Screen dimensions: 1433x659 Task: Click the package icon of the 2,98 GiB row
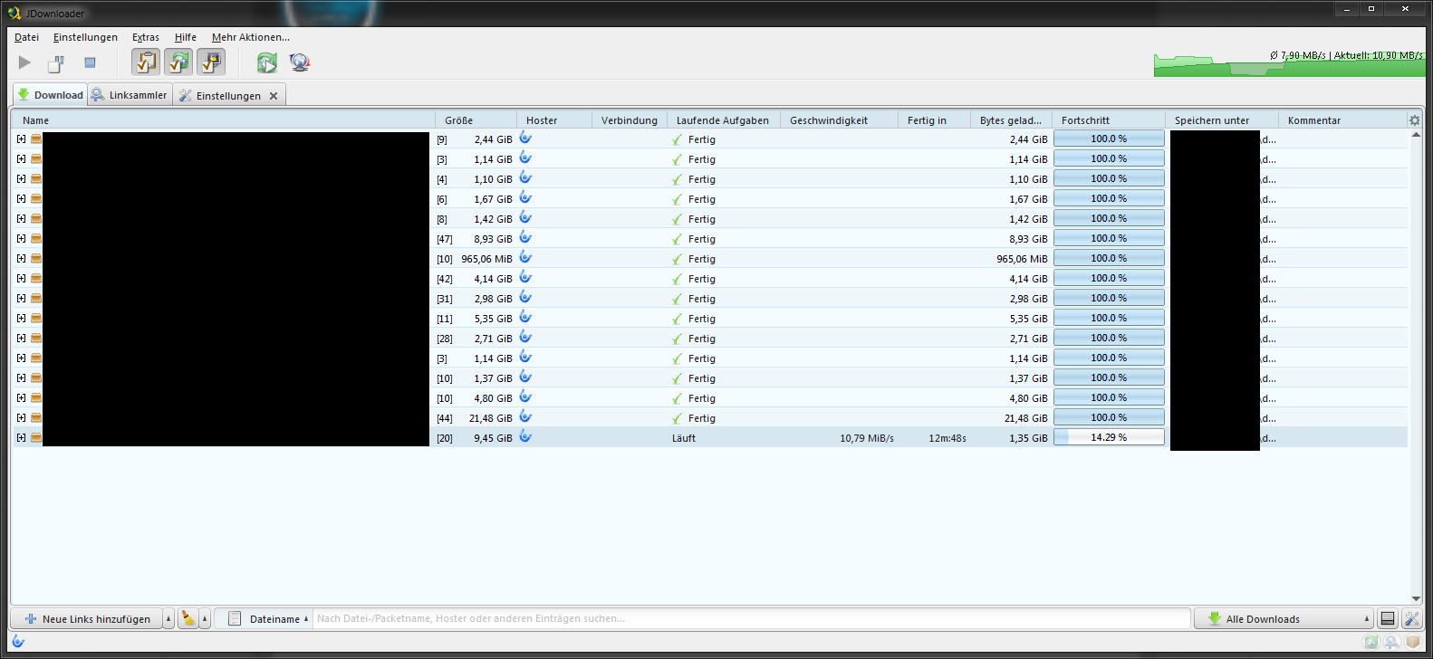click(36, 299)
